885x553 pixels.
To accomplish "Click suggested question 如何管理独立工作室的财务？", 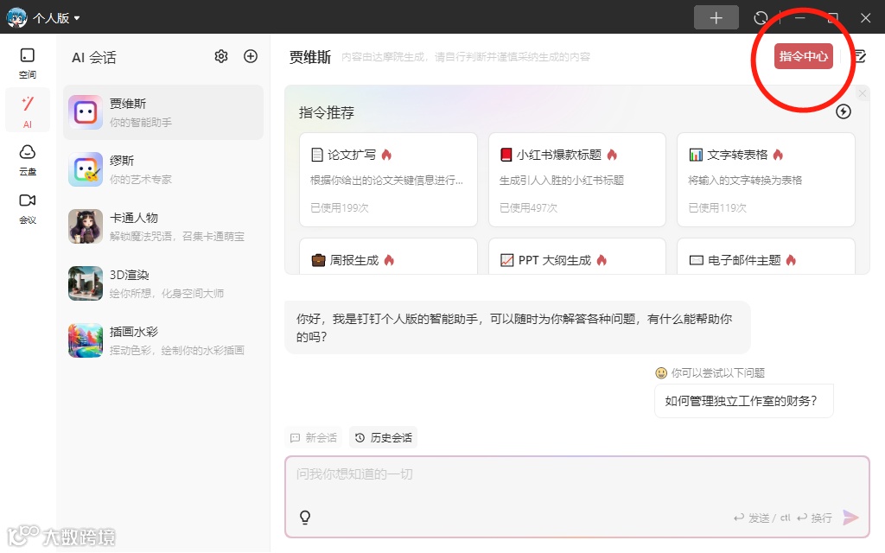I will coord(743,401).
